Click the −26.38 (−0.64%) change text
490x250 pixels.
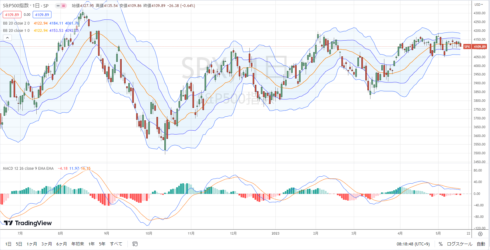[x=181, y=6]
